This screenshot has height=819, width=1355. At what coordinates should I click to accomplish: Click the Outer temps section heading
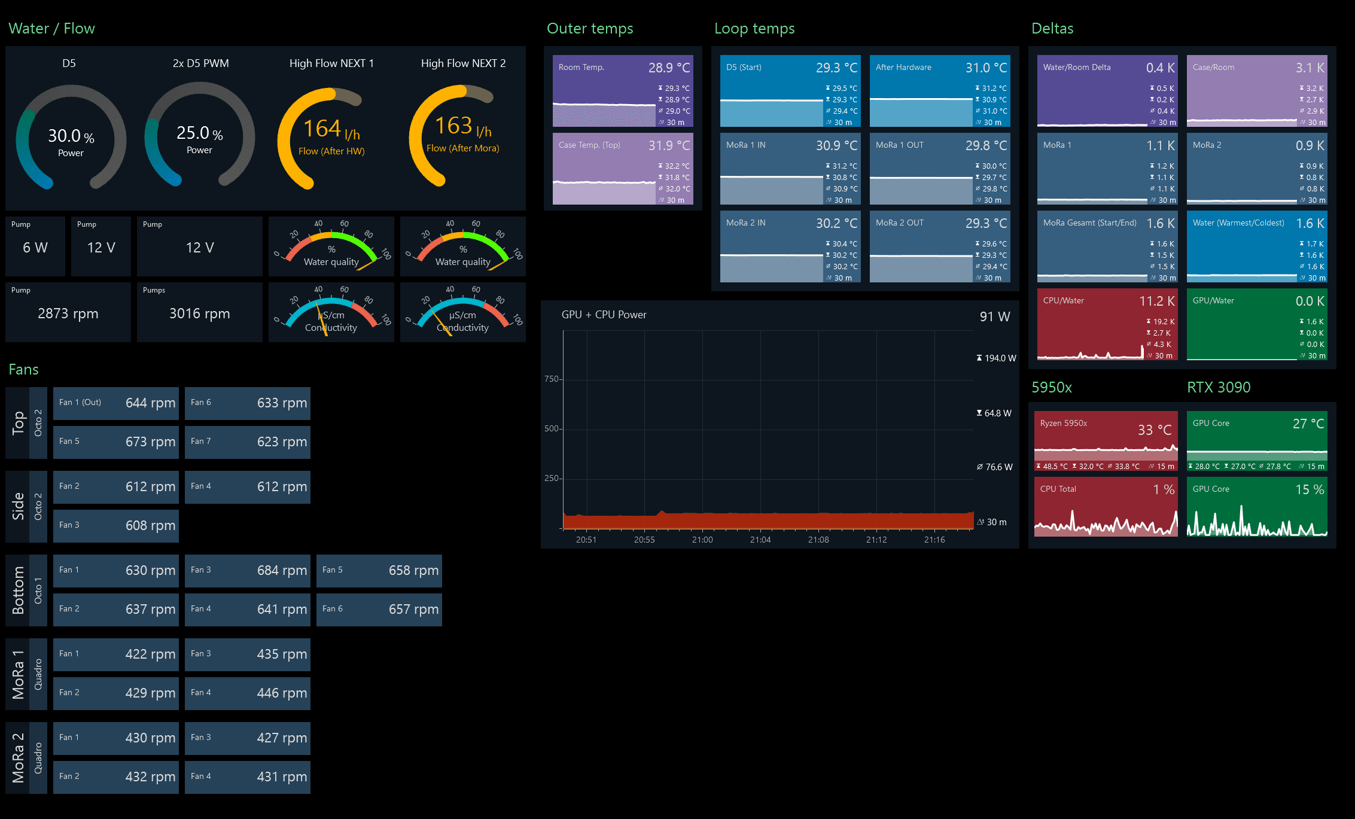[x=590, y=28]
